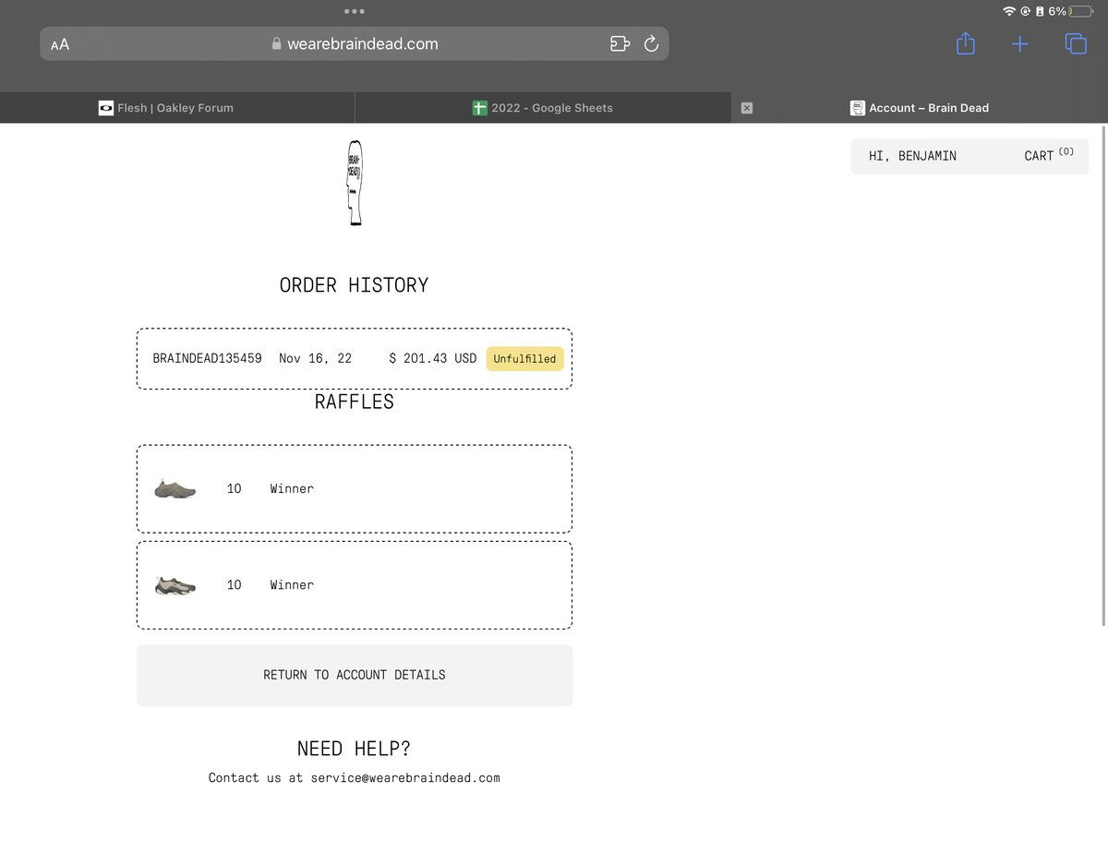Screen dimensions: 1108x865
Task: Click Return to Account Details button
Action: click(x=355, y=675)
